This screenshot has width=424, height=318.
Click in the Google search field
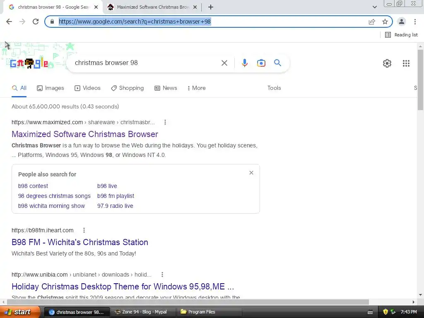click(x=146, y=63)
